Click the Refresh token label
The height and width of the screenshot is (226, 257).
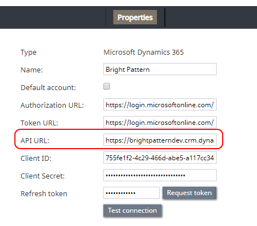coord(44,193)
